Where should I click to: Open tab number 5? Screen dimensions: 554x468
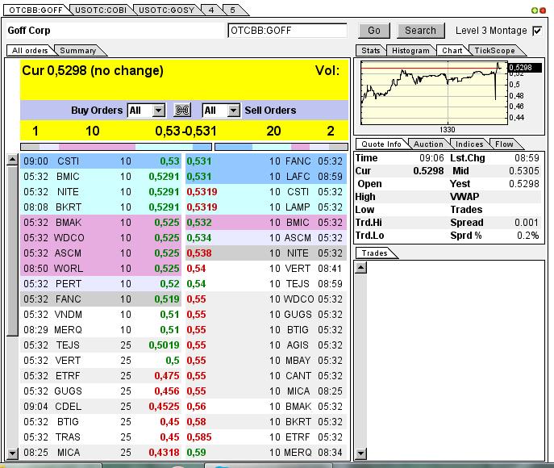click(x=232, y=10)
